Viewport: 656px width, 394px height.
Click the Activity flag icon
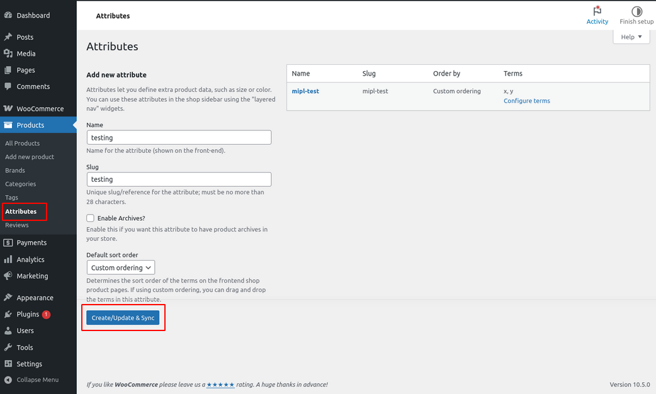597,11
